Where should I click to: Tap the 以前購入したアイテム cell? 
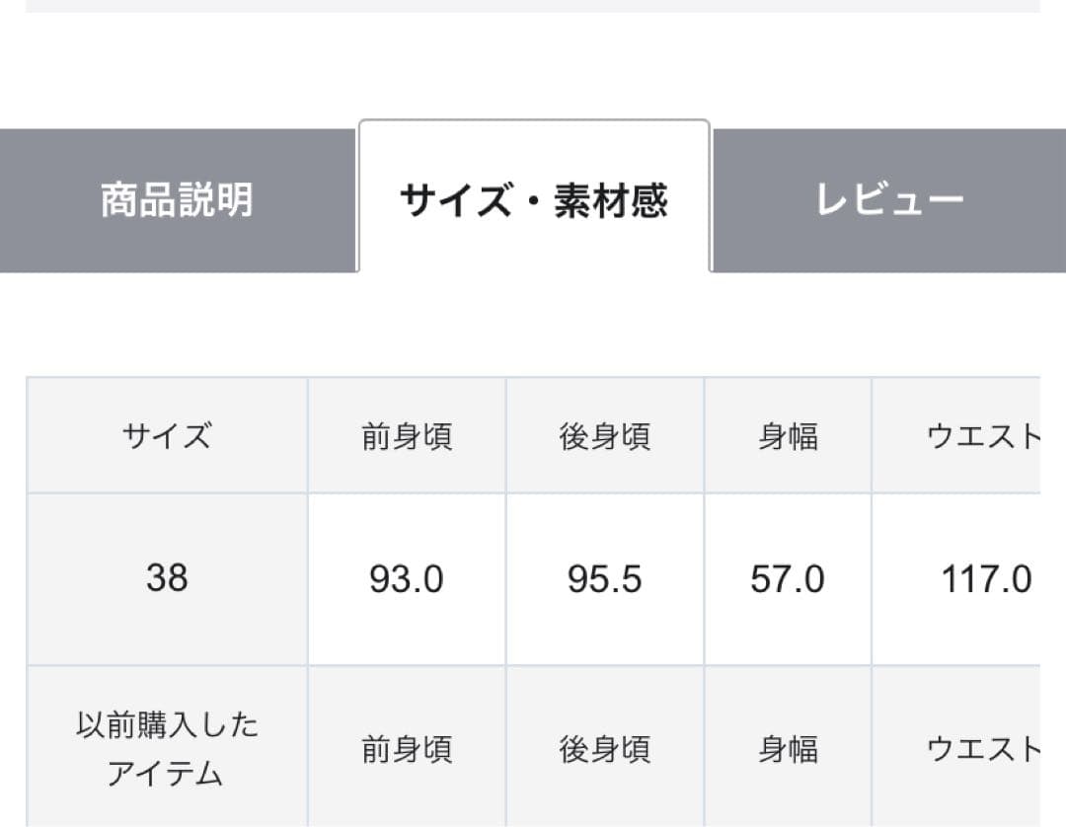[x=167, y=749]
